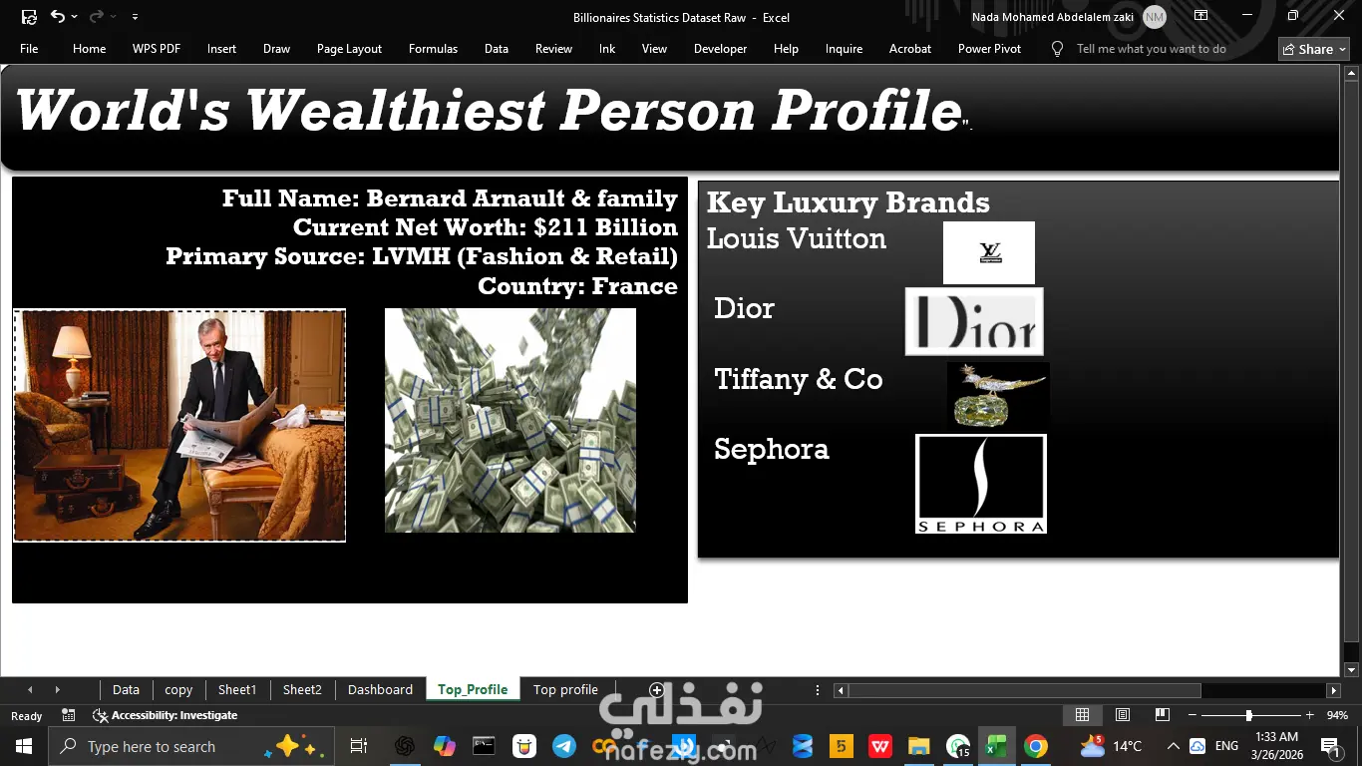Open the Developer ribbon tab
Screen dimensions: 1362x766
[720, 49]
